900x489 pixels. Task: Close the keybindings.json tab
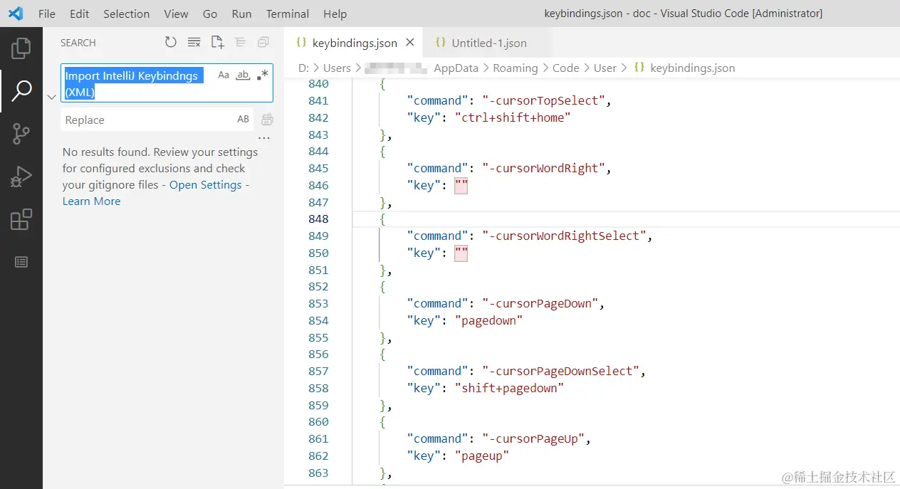[x=410, y=43]
